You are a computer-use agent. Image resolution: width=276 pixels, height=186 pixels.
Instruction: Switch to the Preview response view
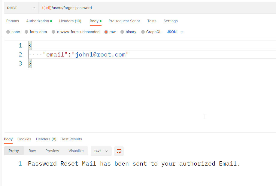click(52, 151)
